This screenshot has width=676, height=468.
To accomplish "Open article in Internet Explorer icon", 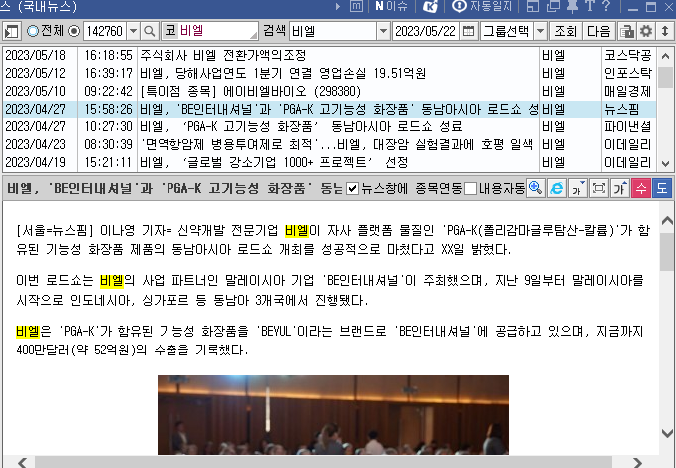I will tap(556, 188).
